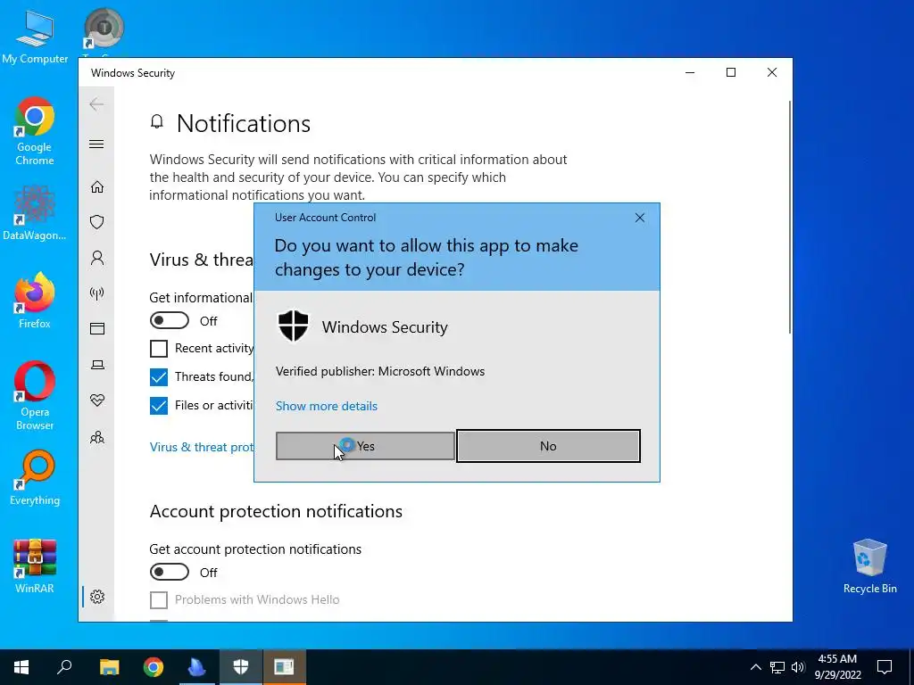Open taskbar search magnifier
The image size is (914, 685).
(x=64, y=667)
